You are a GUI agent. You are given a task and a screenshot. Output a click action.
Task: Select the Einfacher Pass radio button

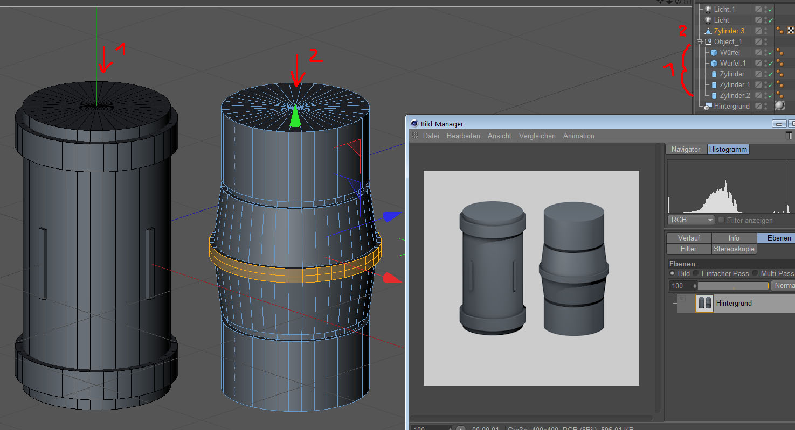(696, 273)
